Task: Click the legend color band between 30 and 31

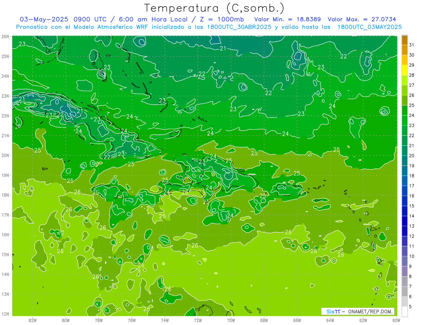Action: click(x=405, y=50)
